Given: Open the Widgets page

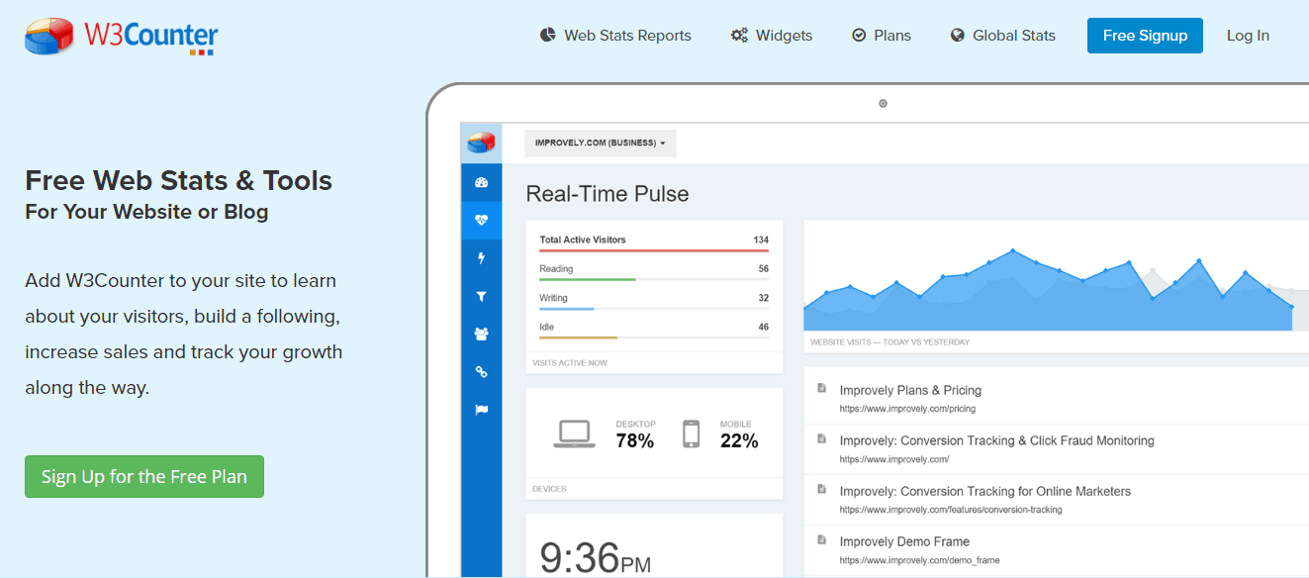Looking at the screenshot, I should pos(772,36).
